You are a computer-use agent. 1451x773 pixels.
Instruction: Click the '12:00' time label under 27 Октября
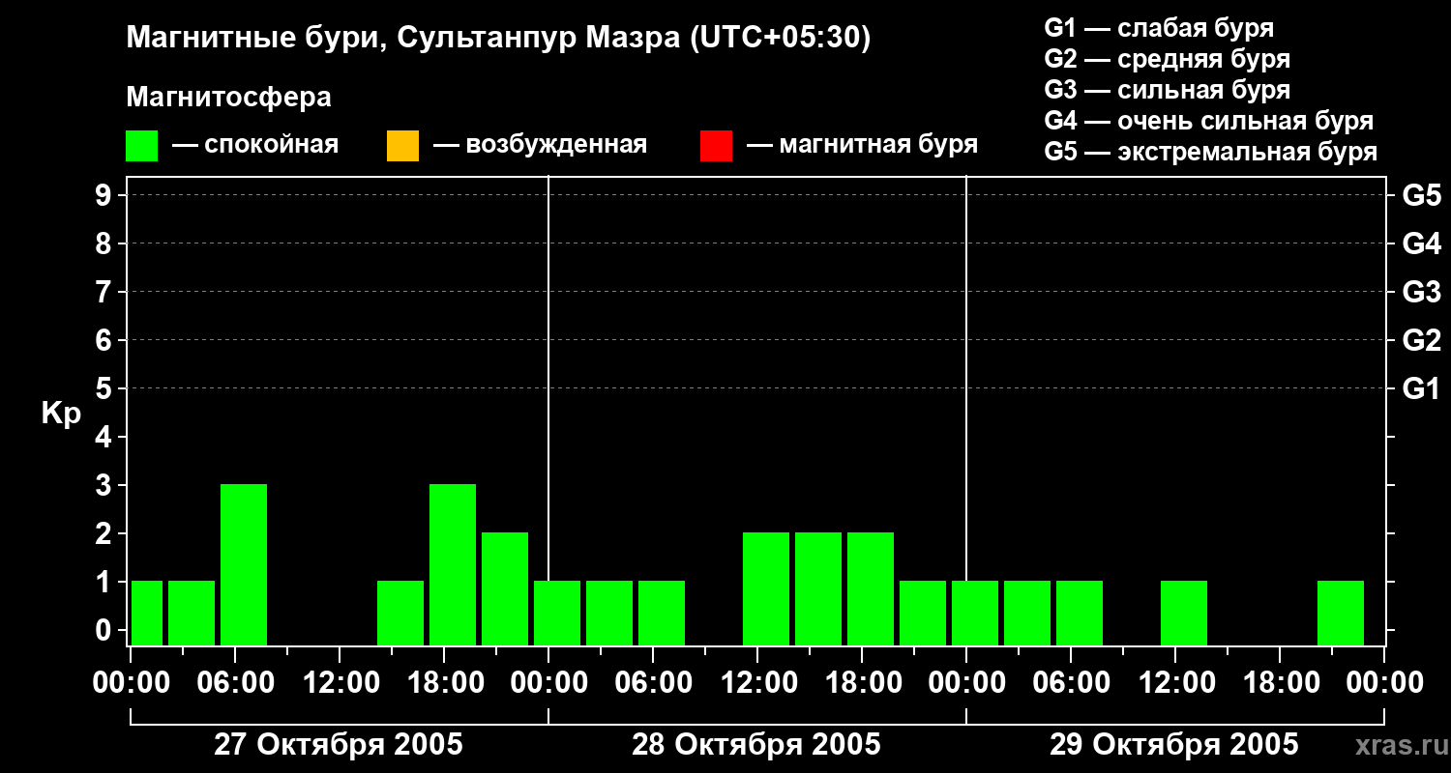pyautogui.click(x=340, y=683)
